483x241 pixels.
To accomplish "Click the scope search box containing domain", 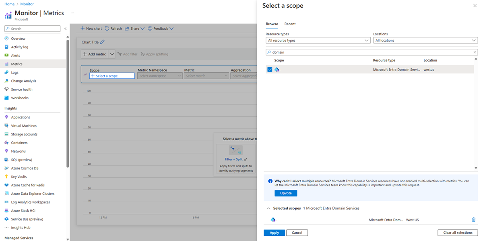I will point(372,52).
